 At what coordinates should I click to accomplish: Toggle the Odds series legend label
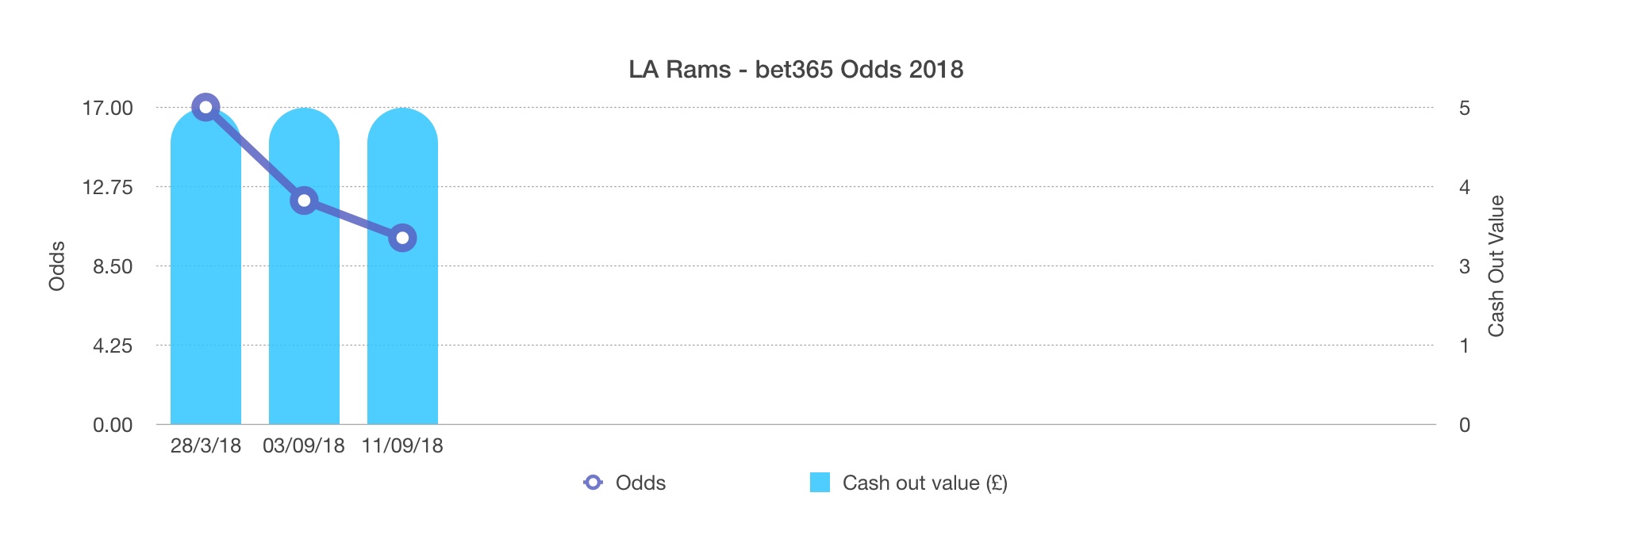tap(640, 483)
